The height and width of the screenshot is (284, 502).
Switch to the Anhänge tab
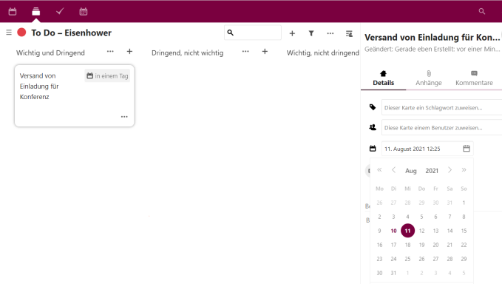tap(428, 78)
